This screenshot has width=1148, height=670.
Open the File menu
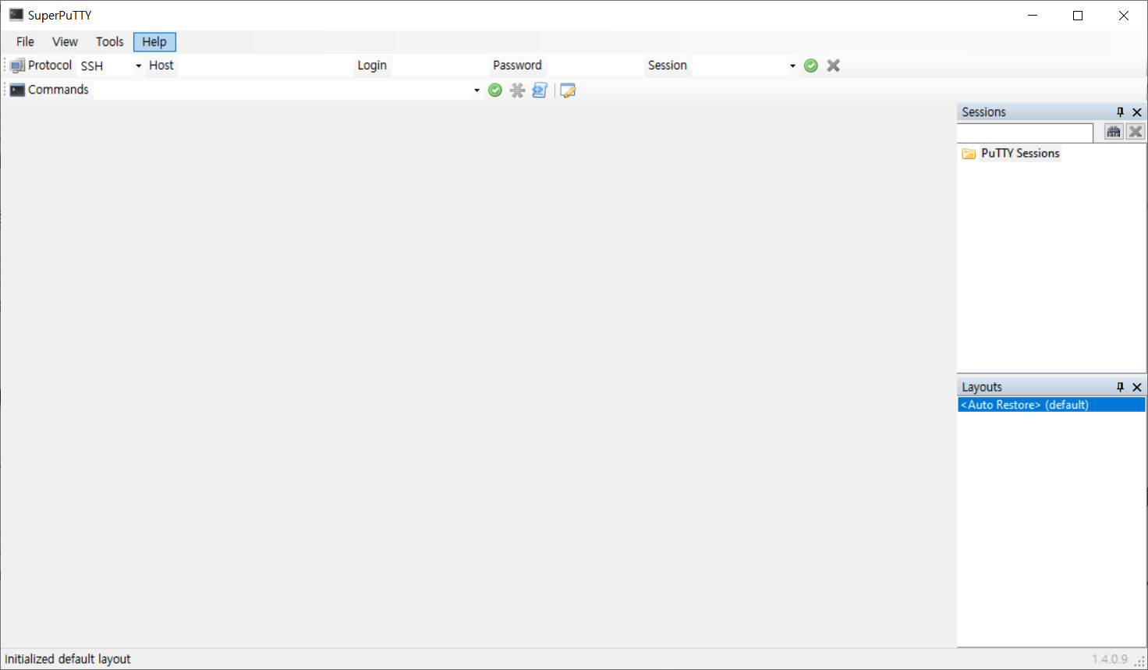(x=25, y=42)
